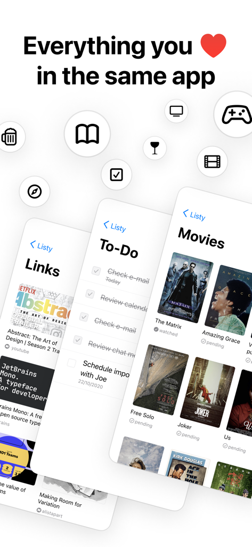
Task: Toggle 'pending' status under Joker
Action: (188, 435)
